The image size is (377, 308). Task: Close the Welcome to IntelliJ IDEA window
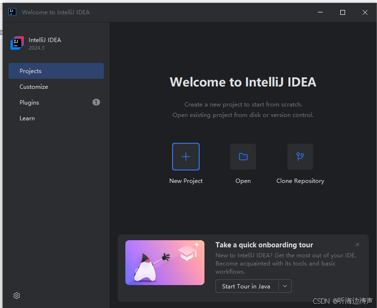tap(365, 12)
